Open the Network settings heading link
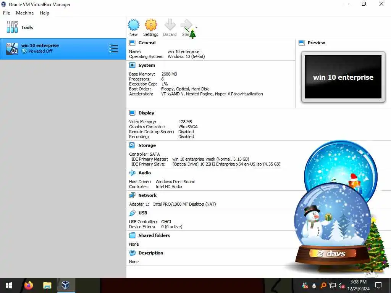The image size is (391, 293). 148,195
